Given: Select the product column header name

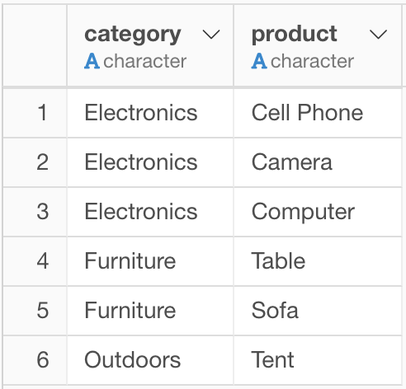Looking at the screenshot, I should pos(294,34).
